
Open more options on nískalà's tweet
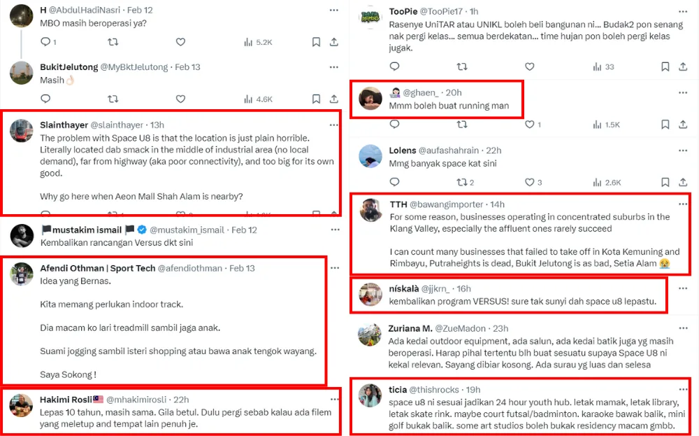(x=683, y=288)
